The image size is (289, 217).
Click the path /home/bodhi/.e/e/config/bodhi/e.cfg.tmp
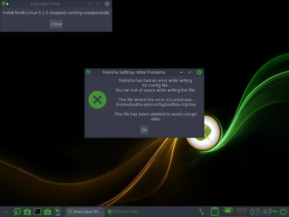[156, 105]
